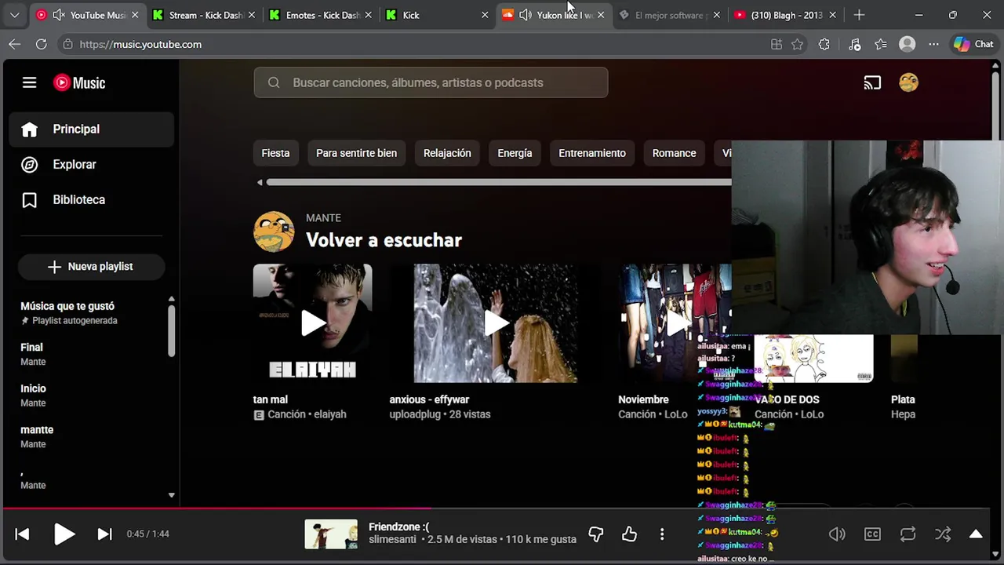Image resolution: width=1004 pixels, height=565 pixels.
Task: Click the player volume icon
Action: point(837,534)
